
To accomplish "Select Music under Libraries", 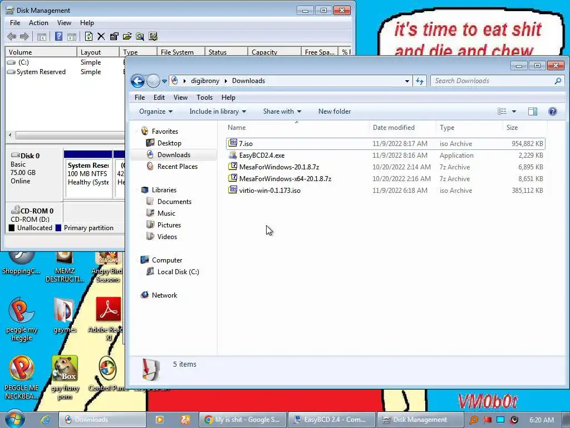I will (166, 213).
